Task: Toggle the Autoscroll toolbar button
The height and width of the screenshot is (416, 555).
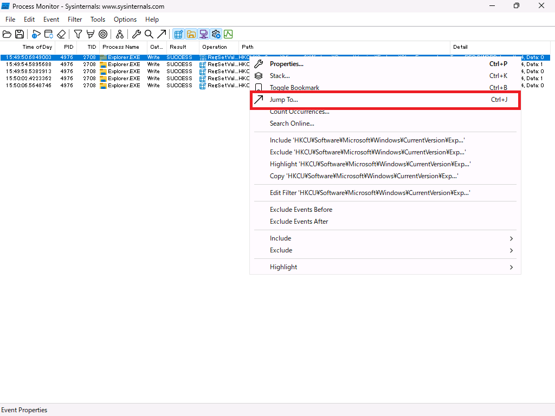Action: coord(48,34)
